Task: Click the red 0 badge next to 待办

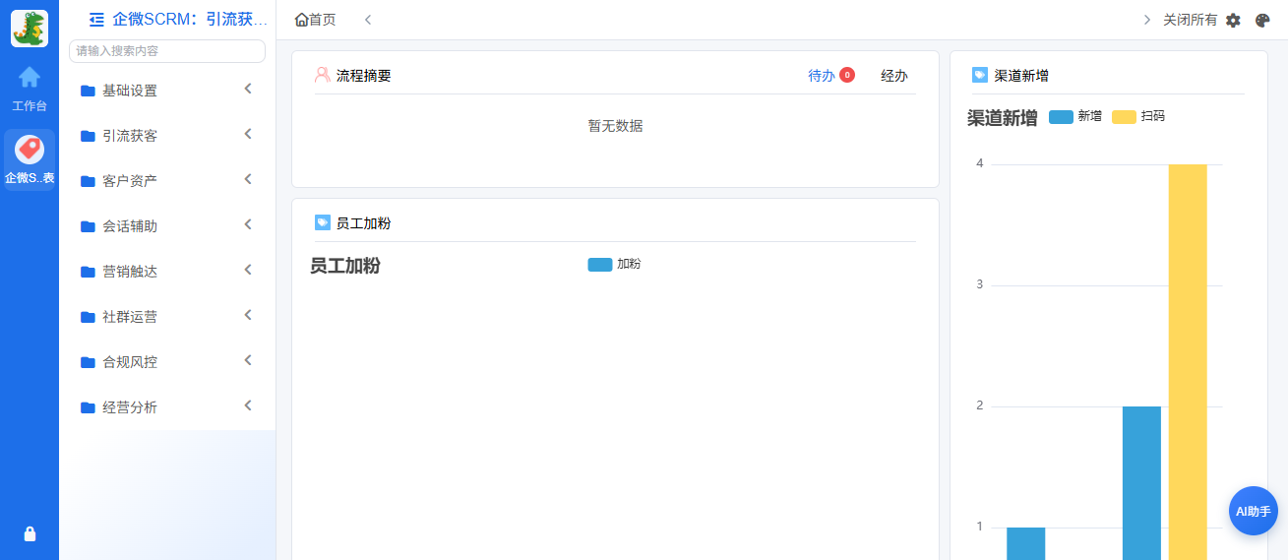Action: coord(847,75)
